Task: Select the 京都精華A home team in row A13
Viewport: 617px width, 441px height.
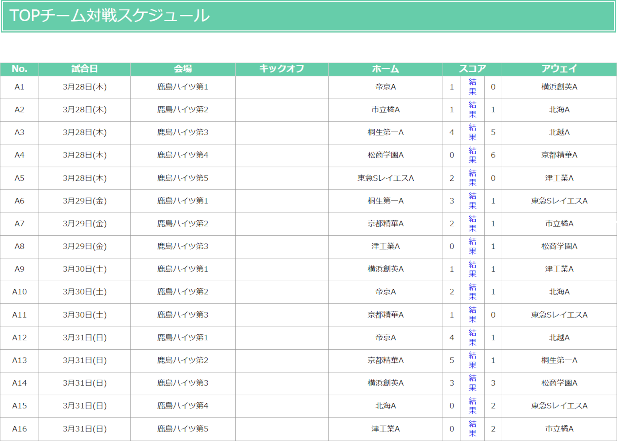Action: click(x=385, y=361)
